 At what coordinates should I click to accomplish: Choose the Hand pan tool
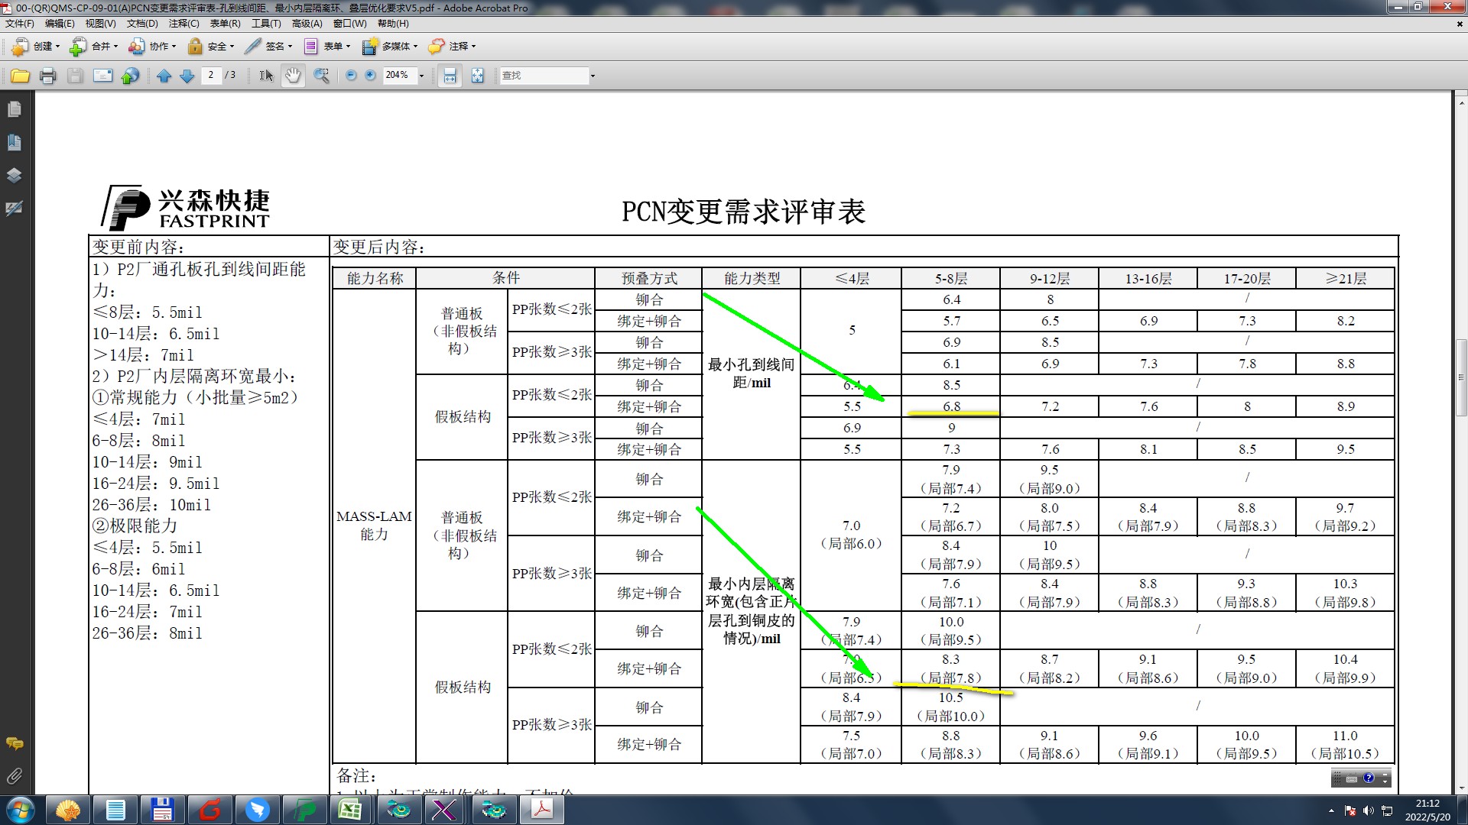point(293,76)
